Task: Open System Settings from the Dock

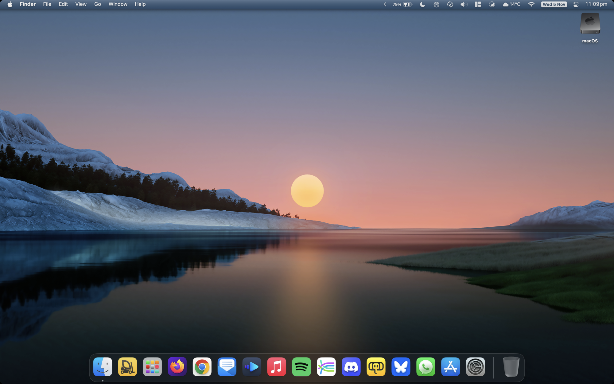Action: point(475,366)
